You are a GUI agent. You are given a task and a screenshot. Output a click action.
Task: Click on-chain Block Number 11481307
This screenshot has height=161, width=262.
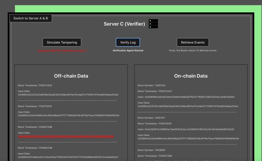click(x=152, y=117)
